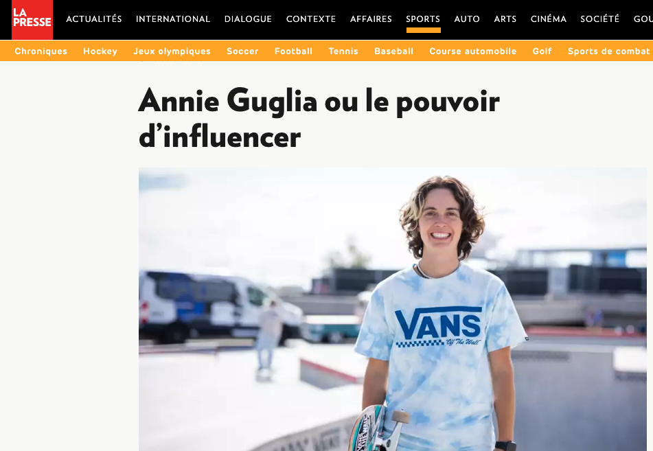Open the Baseball subsection
The width and height of the screenshot is (653, 451).
point(393,51)
